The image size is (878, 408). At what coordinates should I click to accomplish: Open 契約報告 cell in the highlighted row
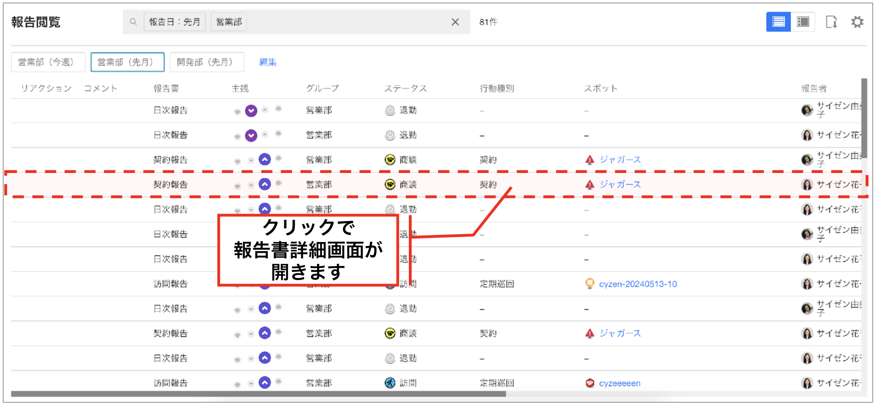click(171, 185)
